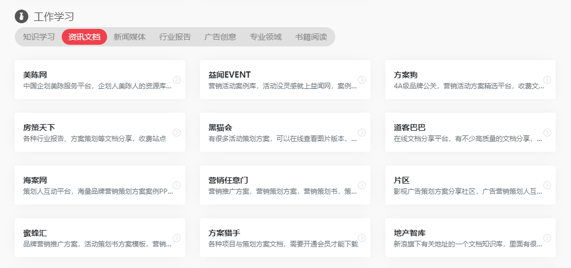Switch to the 知识学习 tab
This screenshot has width=571, height=268.
[x=39, y=37]
